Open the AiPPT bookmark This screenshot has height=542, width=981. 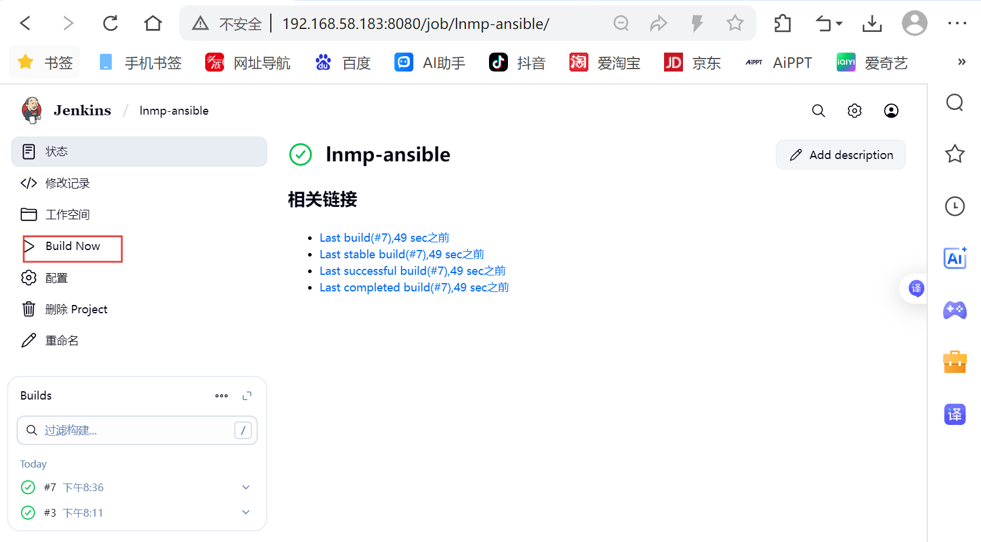click(x=779, y=62)
